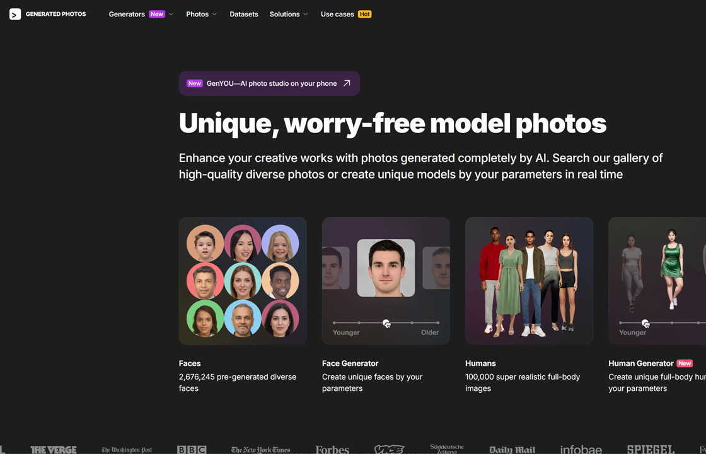Click the Forbes logo
This screenshot has width=706, height=454.
pos(332,450)
